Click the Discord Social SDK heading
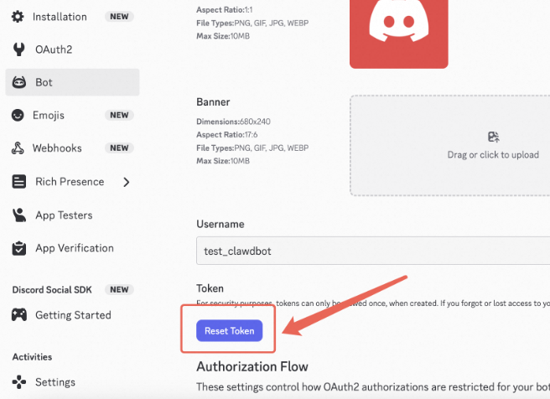The height and width of the screenshot is (399, 550). [x=52, y=289]
